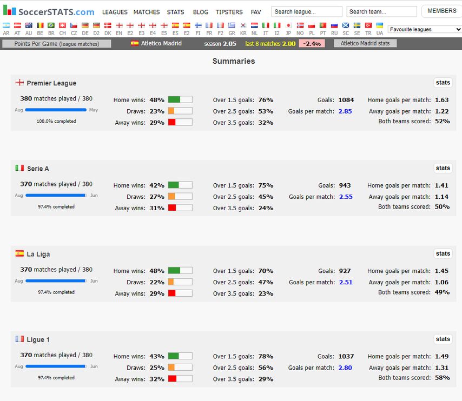Open Serie A stats button

443,168
